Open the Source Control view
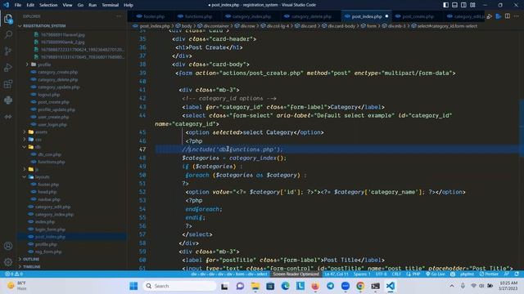 8,51
